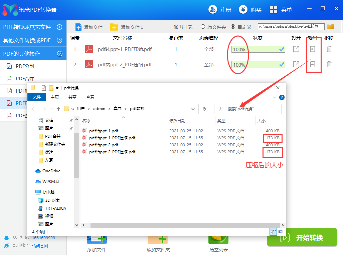Click the 购买 (Purchase) icon

[x=243, y=10]
